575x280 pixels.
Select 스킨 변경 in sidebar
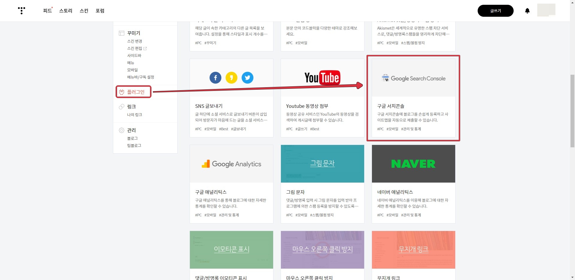tap(134, 41)
